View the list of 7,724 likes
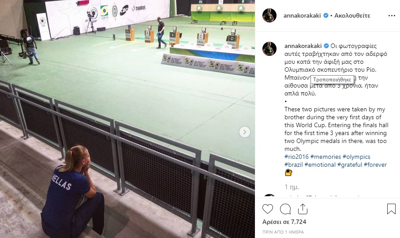This screenshot has height=238, width=400. point(284,222)
